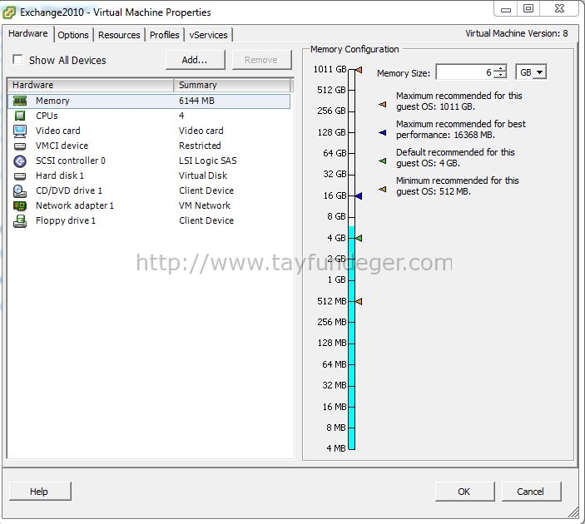Click the Cancel button
This screenshot has width=585, height=524.
[531, 492]
